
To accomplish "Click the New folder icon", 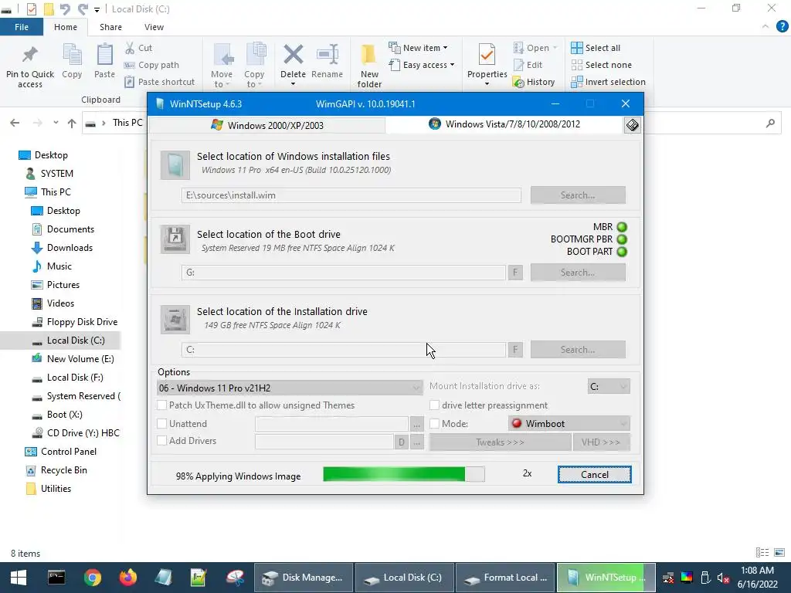I will coord(369,55).
